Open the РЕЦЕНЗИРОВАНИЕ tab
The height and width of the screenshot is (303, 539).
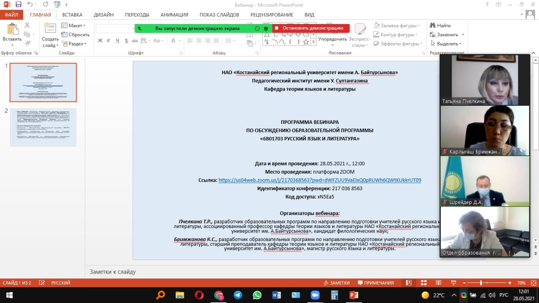[272, 15]
